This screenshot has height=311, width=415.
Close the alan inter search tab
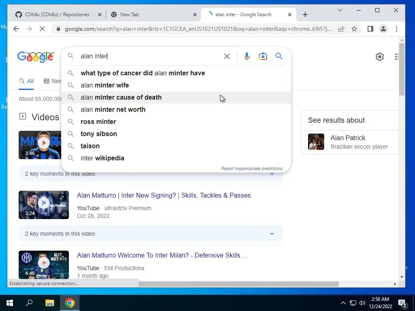point(290,15)
